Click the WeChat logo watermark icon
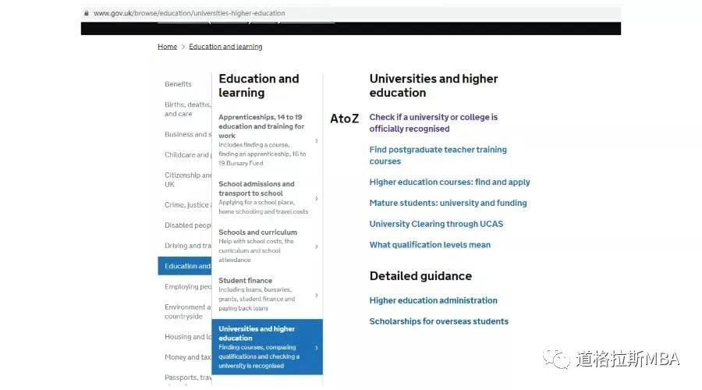The width and height of the screenshot is (702, 390). [556, 358]
